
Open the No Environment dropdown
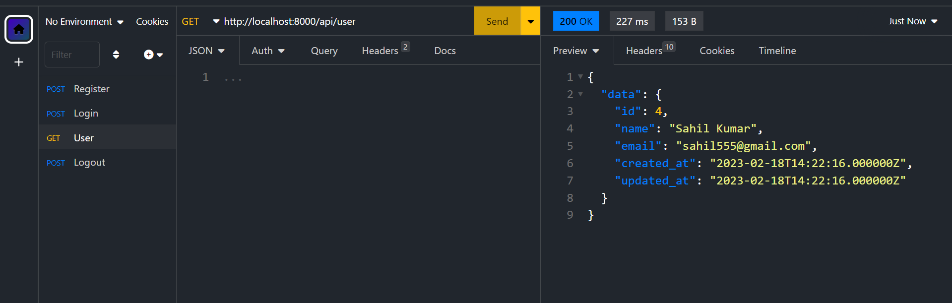tap(84, 22)
